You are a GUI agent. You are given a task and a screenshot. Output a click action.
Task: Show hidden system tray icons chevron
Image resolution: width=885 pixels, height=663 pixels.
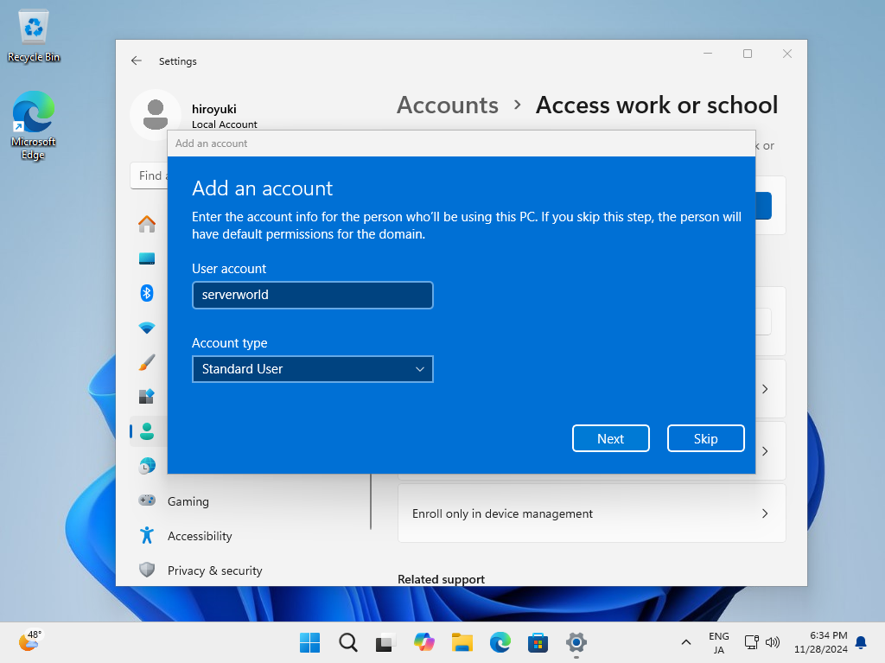(x=686, y=642)
